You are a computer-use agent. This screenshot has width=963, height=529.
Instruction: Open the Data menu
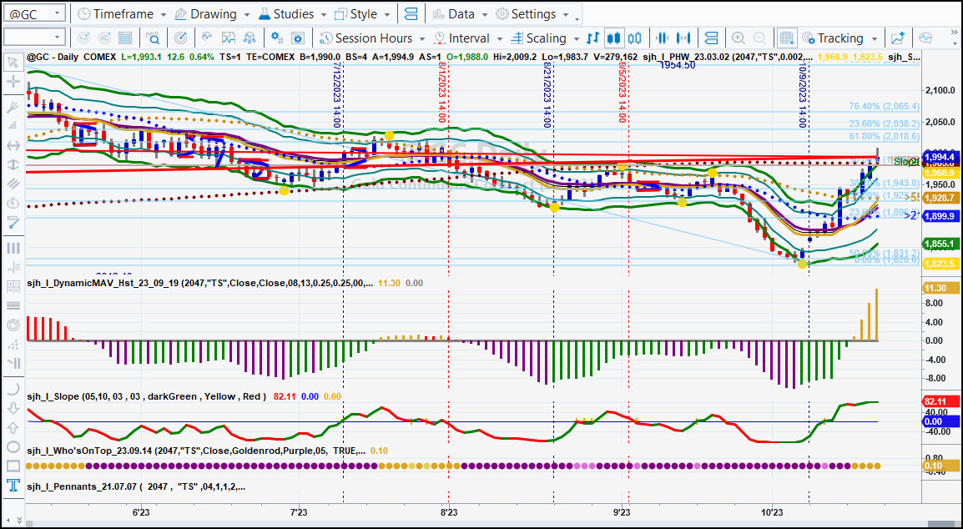point(459,13)
